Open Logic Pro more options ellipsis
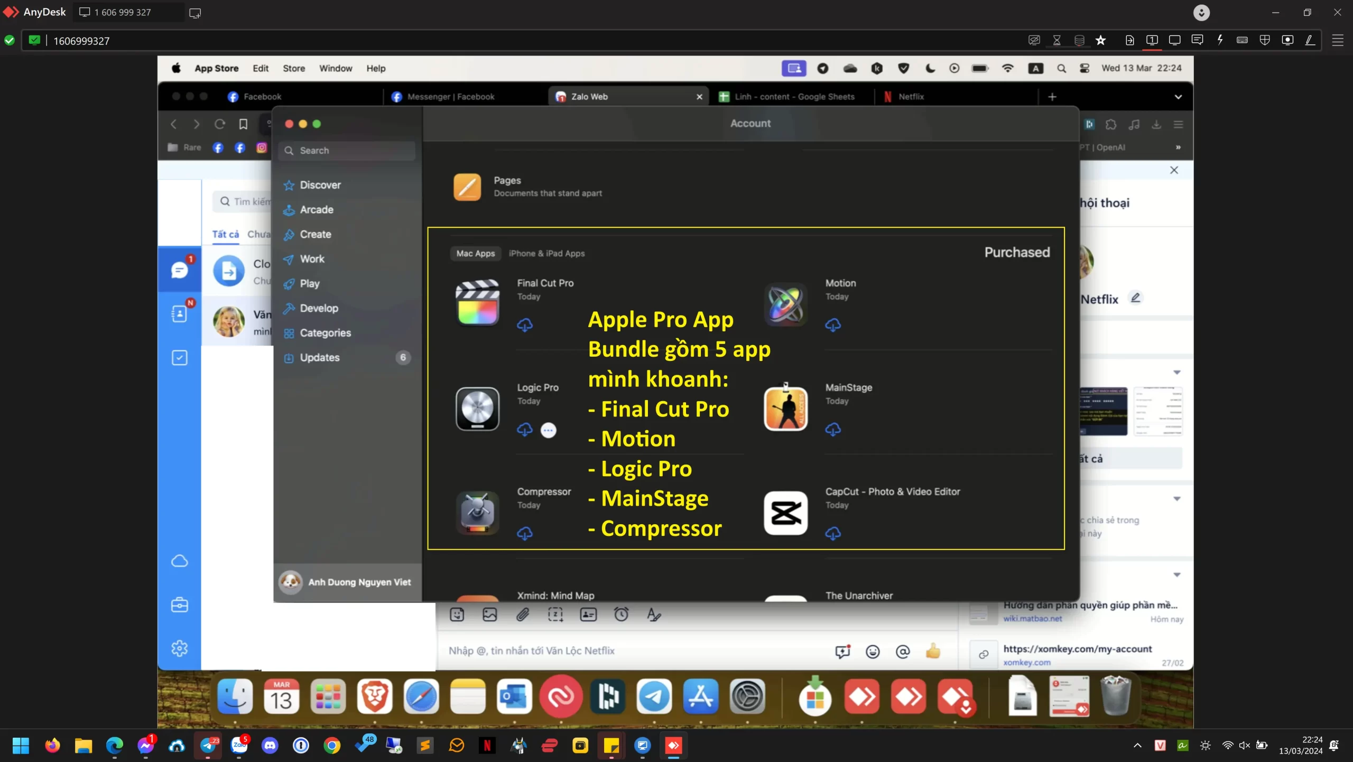The height and width of the screenshot is (762, 1353). (x=549, y=430)
